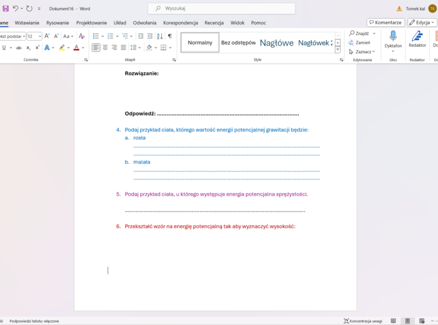Click in the Wyszukaj search field
438x325 pixels.
222,9
